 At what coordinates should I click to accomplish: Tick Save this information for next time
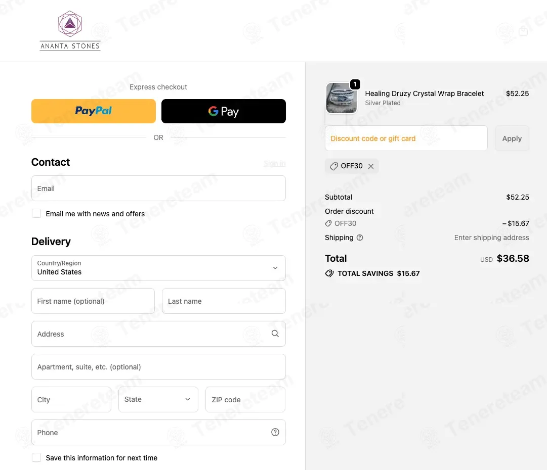point(36,457)
